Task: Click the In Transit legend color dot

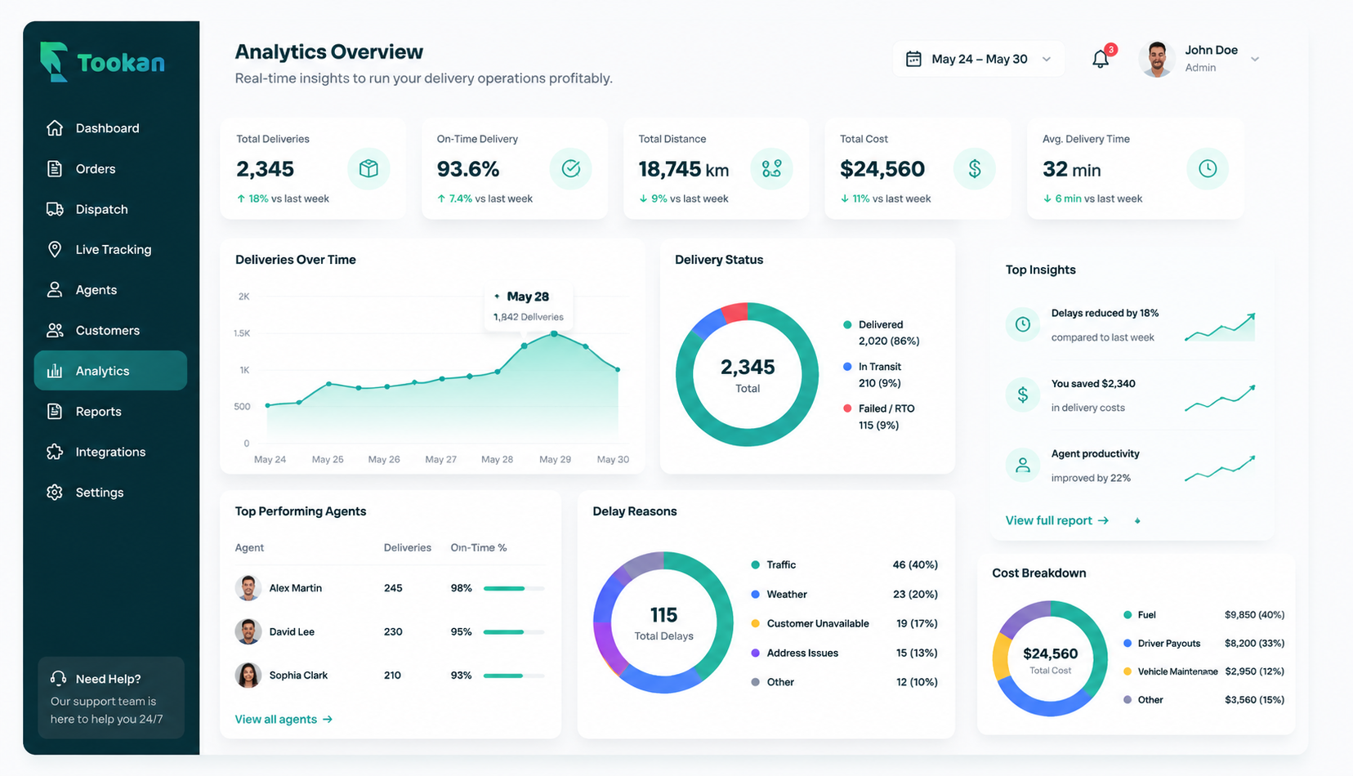Action: [x=847, y=367]
